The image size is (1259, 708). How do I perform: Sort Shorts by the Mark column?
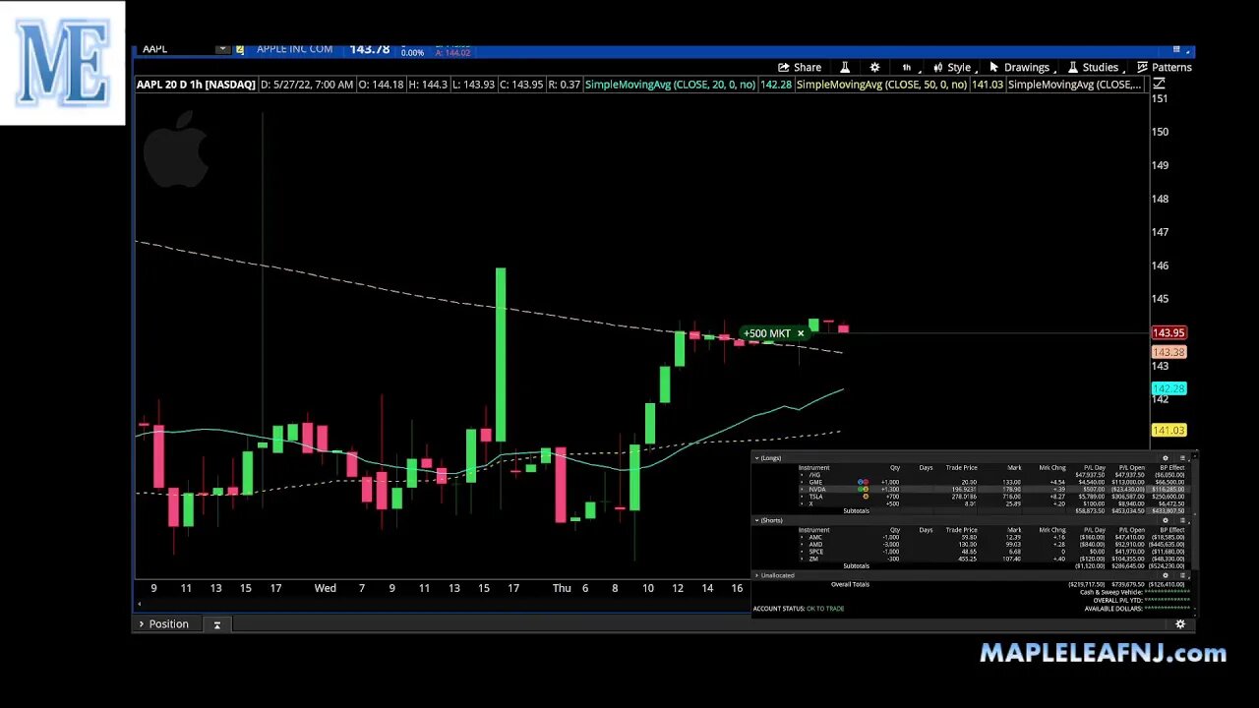tap(1014, 530)
